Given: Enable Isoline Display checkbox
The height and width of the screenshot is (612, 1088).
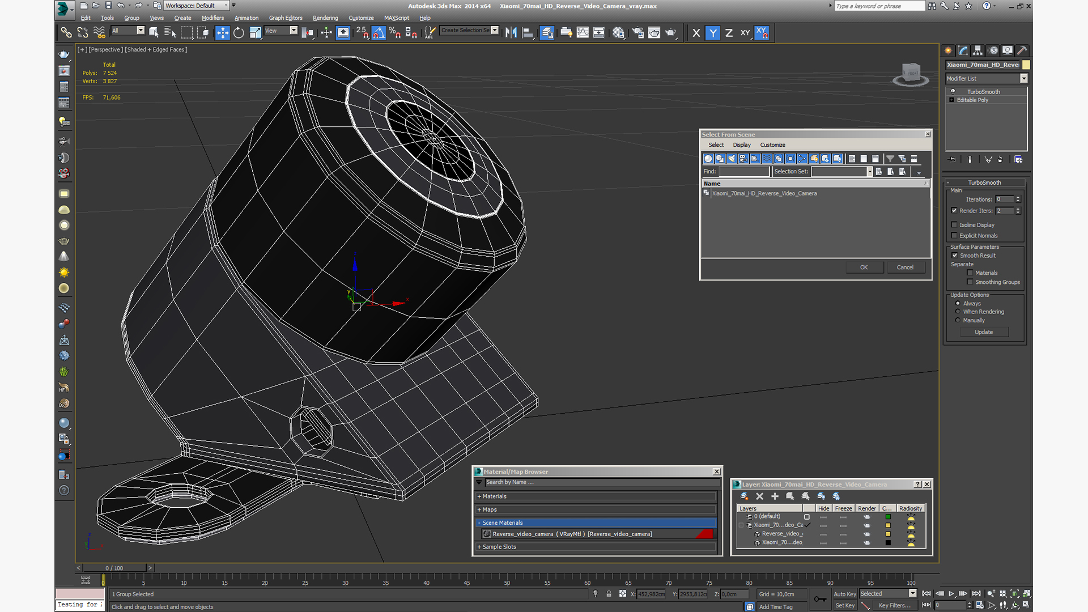Looking at the screenshot, I should 954,225.
